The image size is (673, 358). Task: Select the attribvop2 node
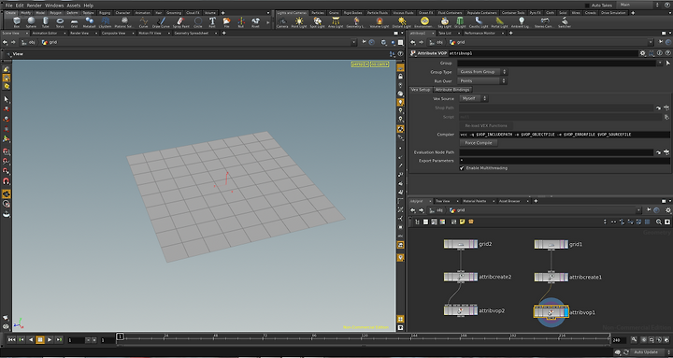point(461,310)
